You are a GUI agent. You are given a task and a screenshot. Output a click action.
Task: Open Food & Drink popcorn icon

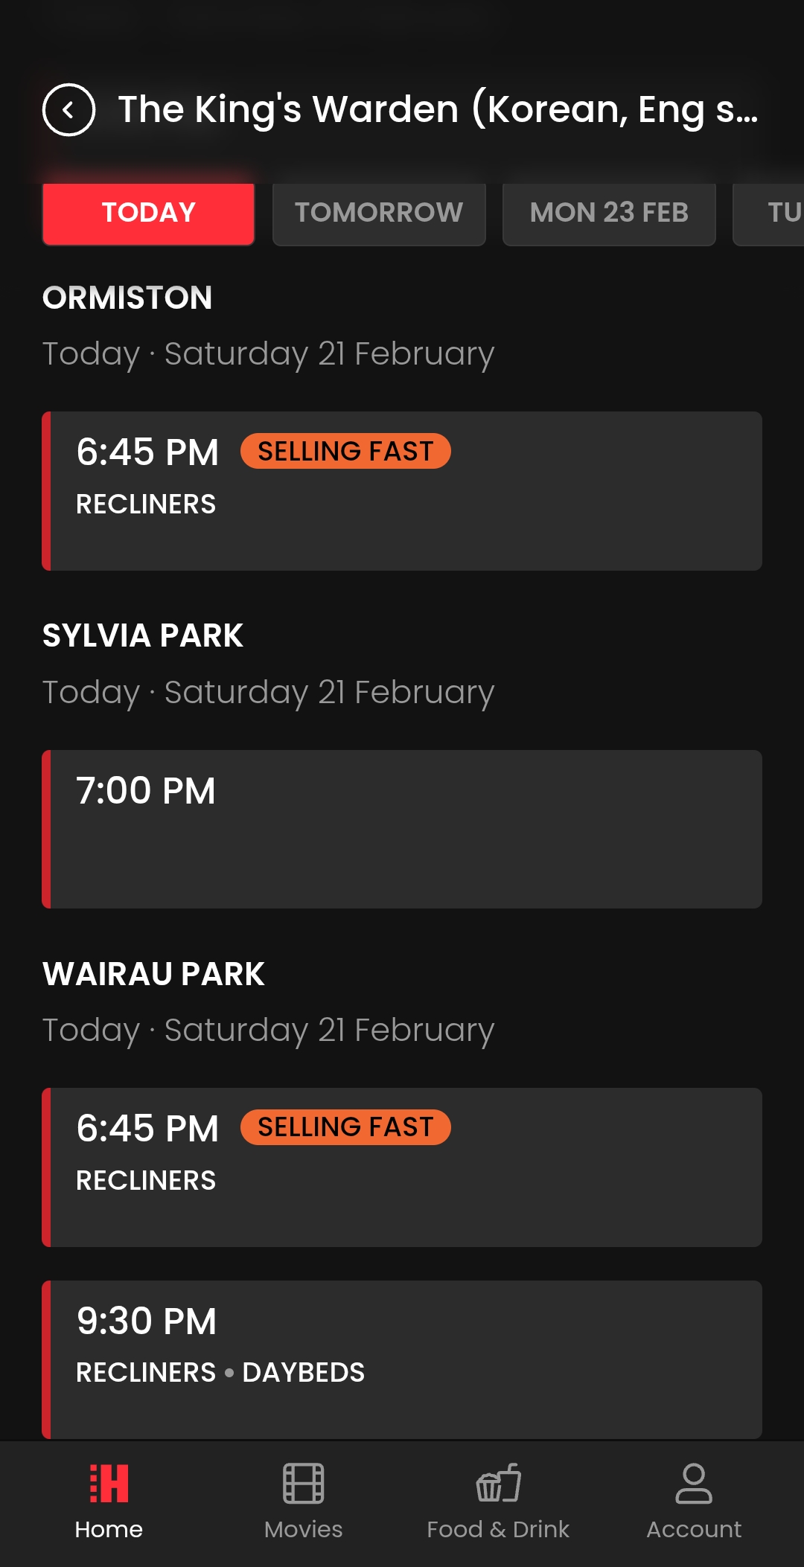(x=498, y=1484)
